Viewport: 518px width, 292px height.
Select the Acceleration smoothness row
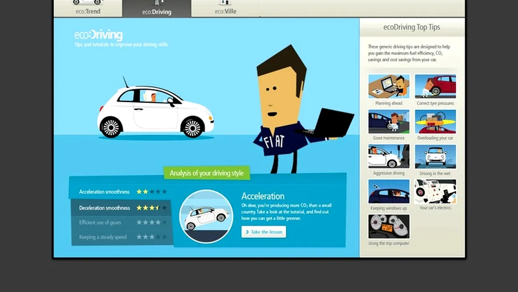click(x=122, y=192)
